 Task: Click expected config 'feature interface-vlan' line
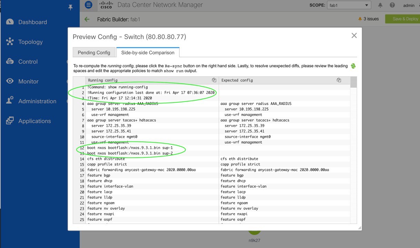coord(243,186)
